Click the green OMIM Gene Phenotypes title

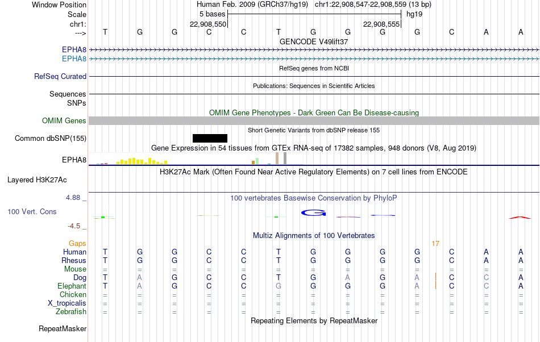pyautogui.click(x=314, y=113)
